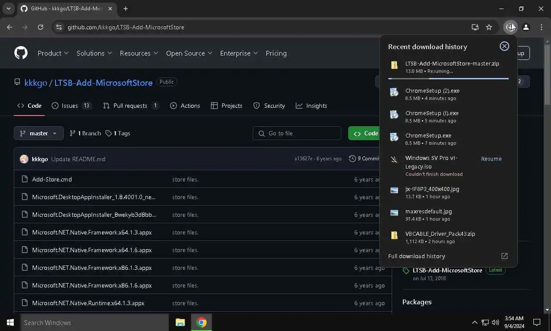Go back to the previous page

point(9,27)
